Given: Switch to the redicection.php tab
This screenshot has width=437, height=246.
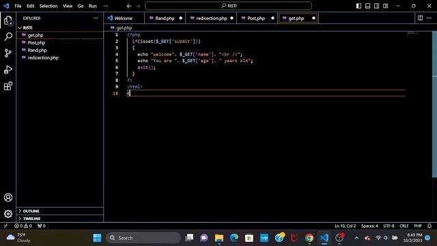Looking at the screenshot, I should tap(211, 18).
